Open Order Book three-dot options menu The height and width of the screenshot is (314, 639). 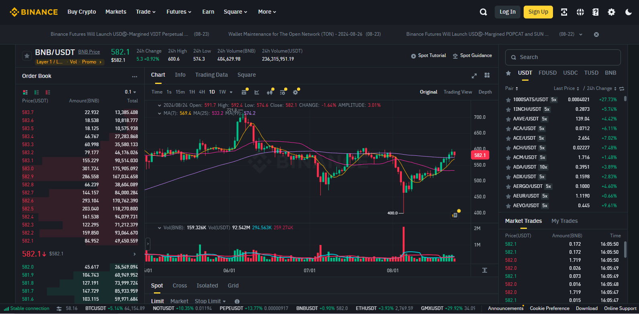[x=135, y=76]
